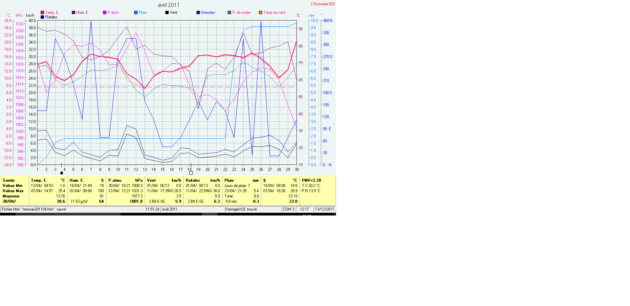Click the light blue Pluie legend swatch
This screenshot has width=630, height=306.
[x=136, y=12]
